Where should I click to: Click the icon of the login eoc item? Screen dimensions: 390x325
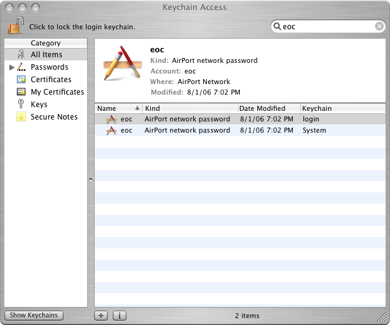point(111,120)
